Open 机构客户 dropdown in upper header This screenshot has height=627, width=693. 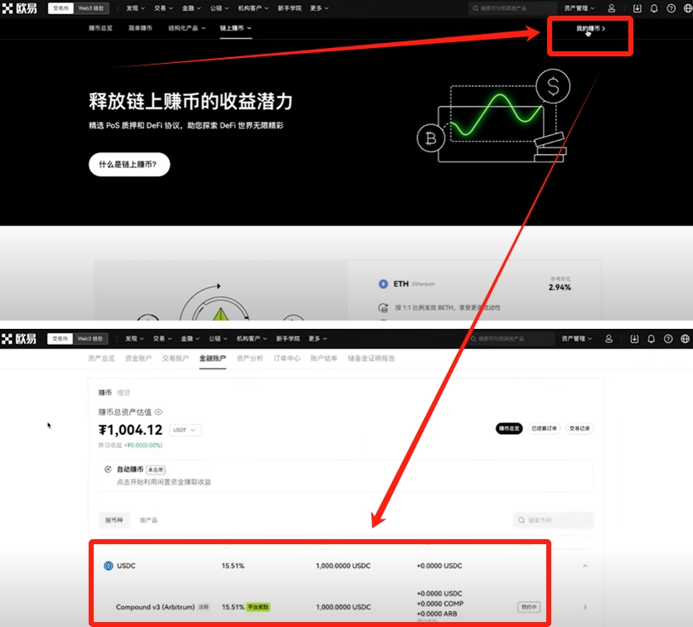click(x=254, y=8)
